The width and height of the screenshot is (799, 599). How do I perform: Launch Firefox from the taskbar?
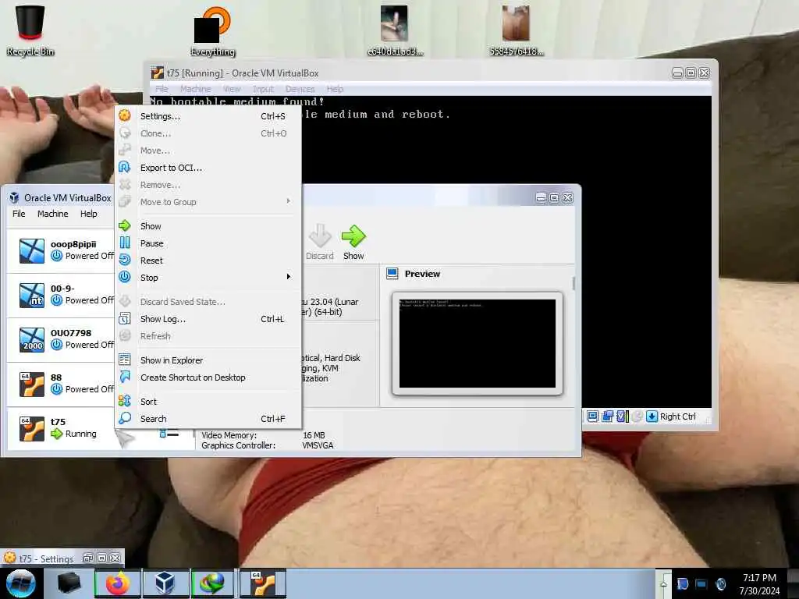[118, 583]
